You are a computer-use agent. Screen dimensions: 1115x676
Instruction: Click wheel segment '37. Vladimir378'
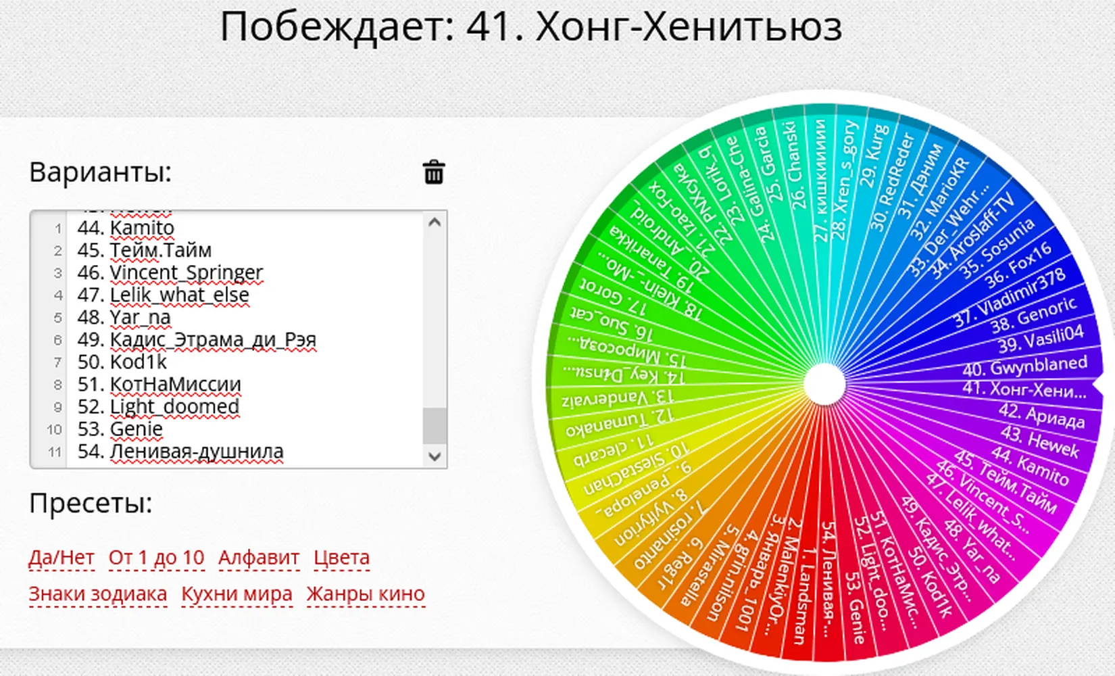tap(1009, 298)
